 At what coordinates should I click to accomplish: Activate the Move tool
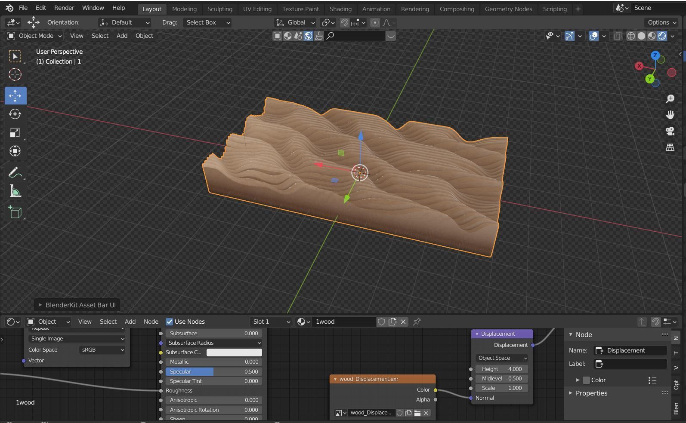(x=15, y=95)
